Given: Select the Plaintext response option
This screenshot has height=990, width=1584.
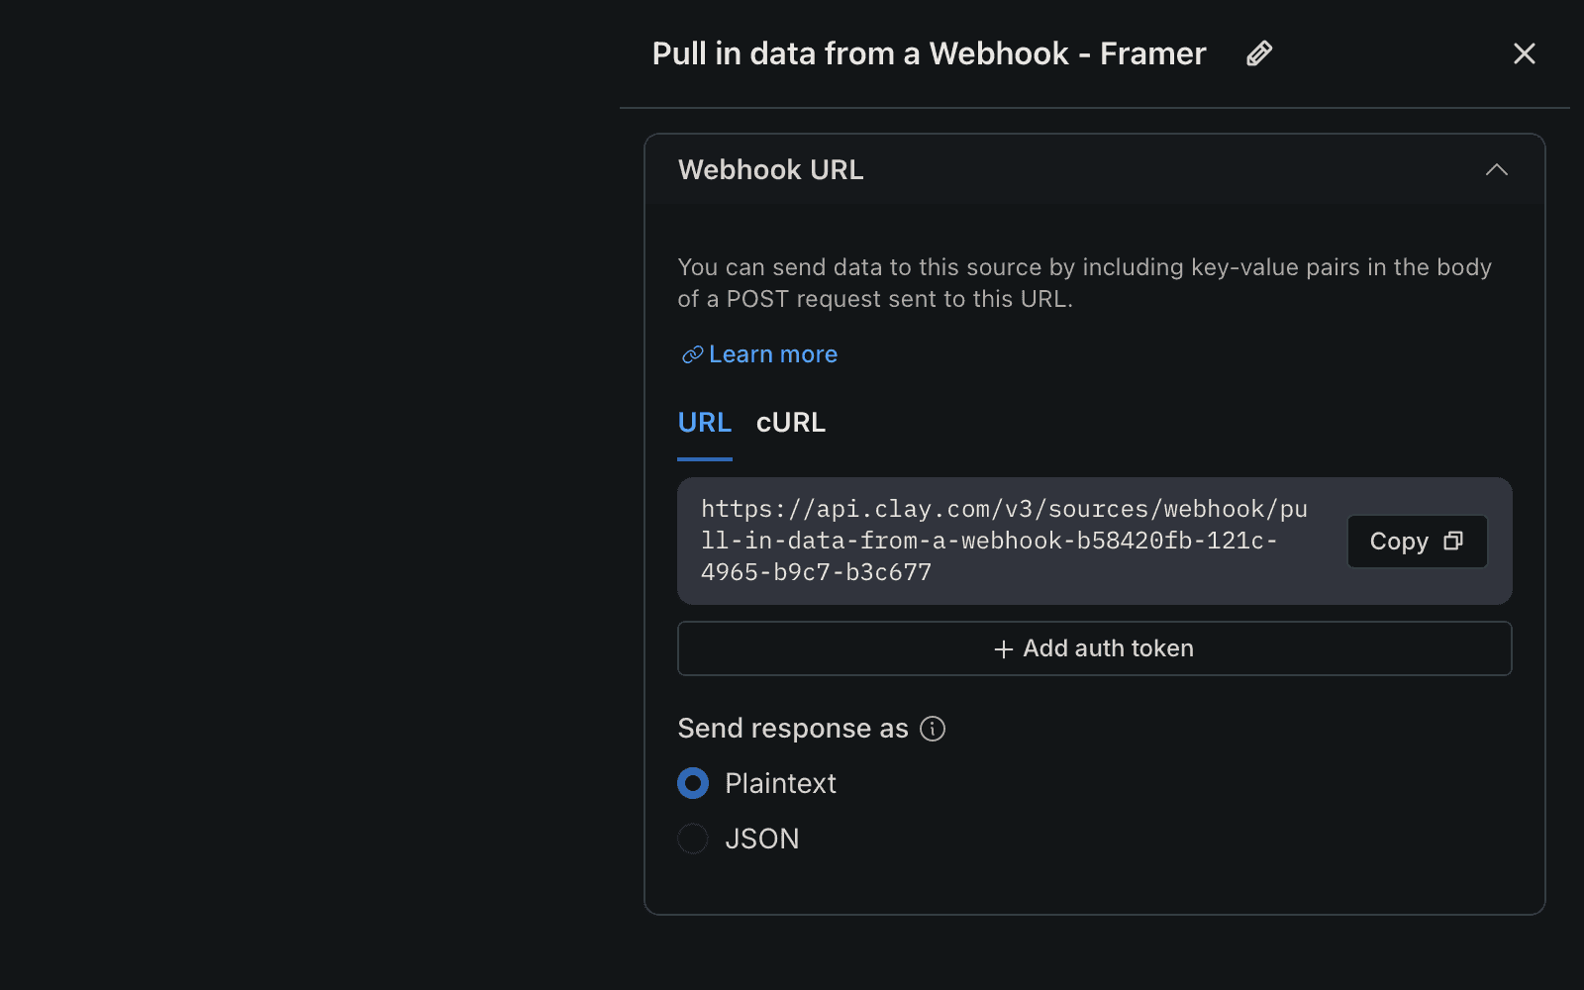Looking at the screenshot, I should [693, 782].
